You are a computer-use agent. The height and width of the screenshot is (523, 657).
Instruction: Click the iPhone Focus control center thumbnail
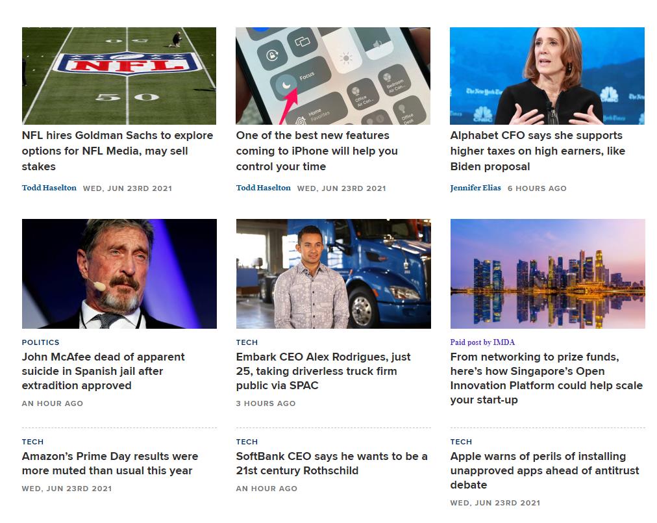[333, 76]
